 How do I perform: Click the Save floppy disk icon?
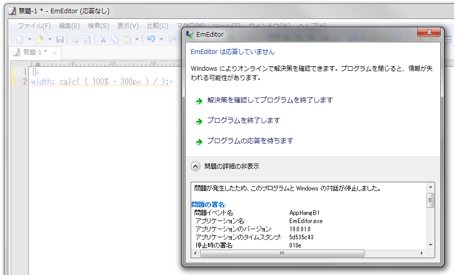pyautogui.click(x=60, y=39)
